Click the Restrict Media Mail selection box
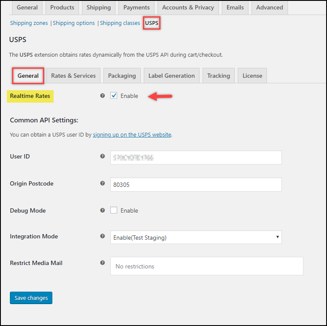Screen dimensions: 327x326 pos(207,266)
